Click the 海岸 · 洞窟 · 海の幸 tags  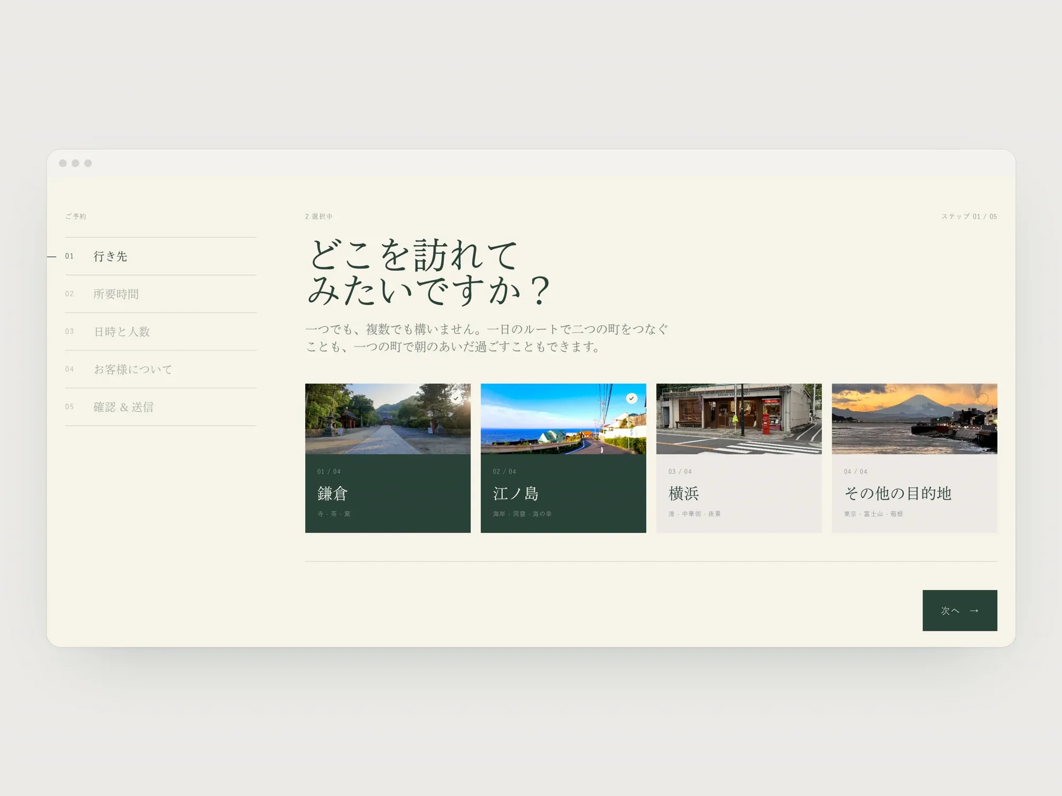pos(522,514)
